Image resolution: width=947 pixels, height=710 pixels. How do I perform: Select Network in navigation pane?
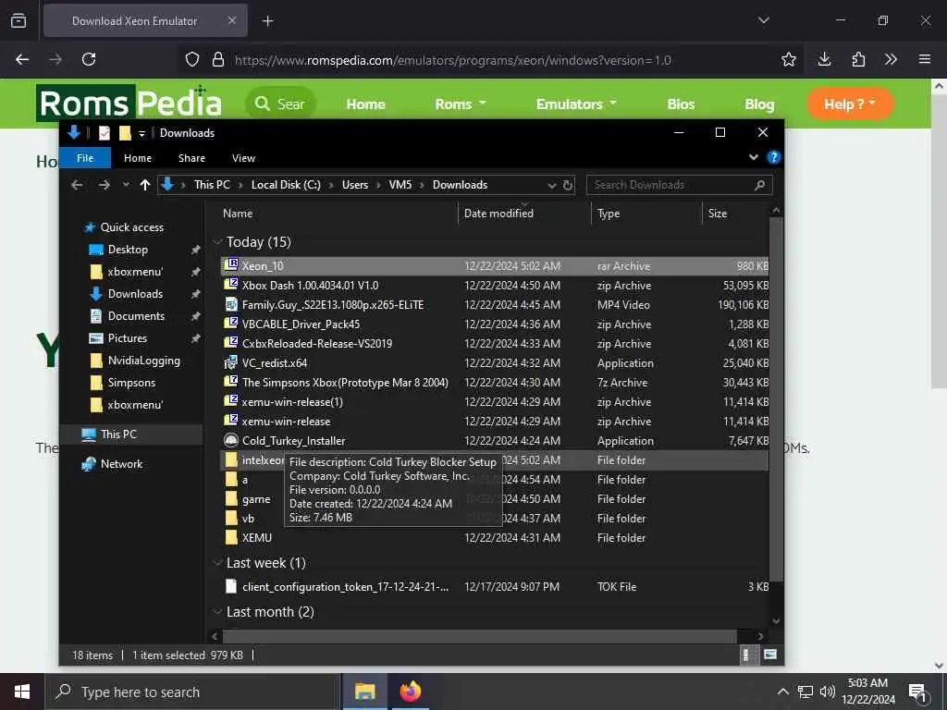(121, 464)
